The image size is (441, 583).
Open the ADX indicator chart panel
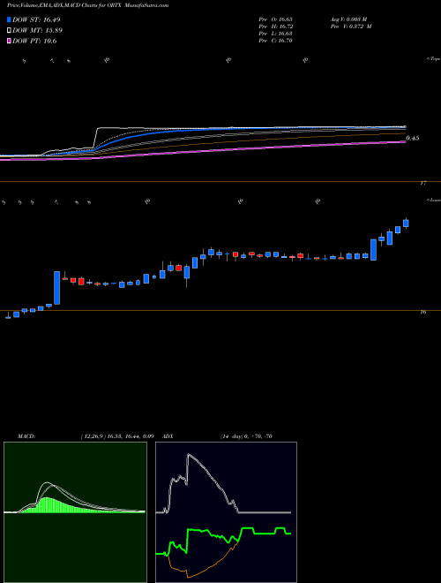[226, 512]
